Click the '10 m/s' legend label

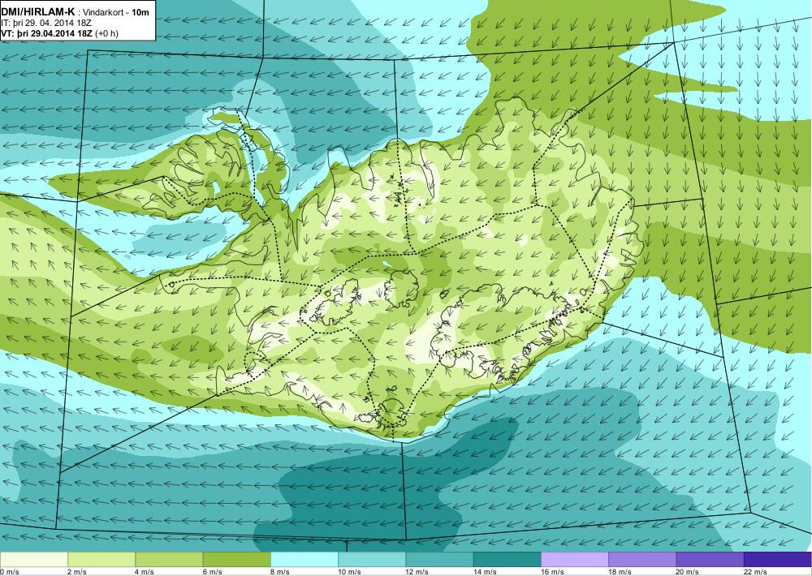pyautogui.click(x=349, y=572)
